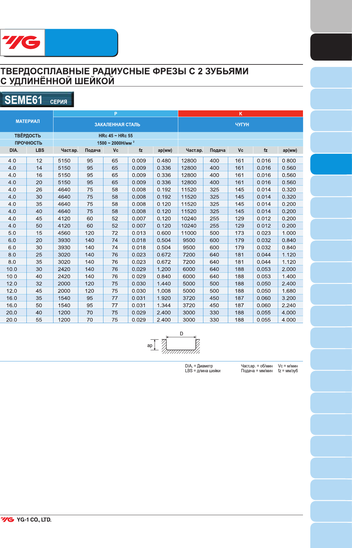Select the ap value 1.920
This screenshot has height=548, width=352.
tap(164, 298)
